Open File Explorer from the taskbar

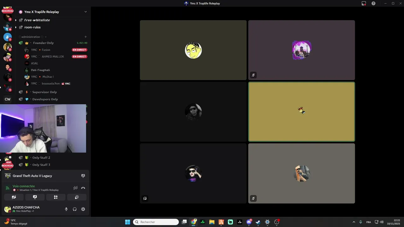(212, 222)
